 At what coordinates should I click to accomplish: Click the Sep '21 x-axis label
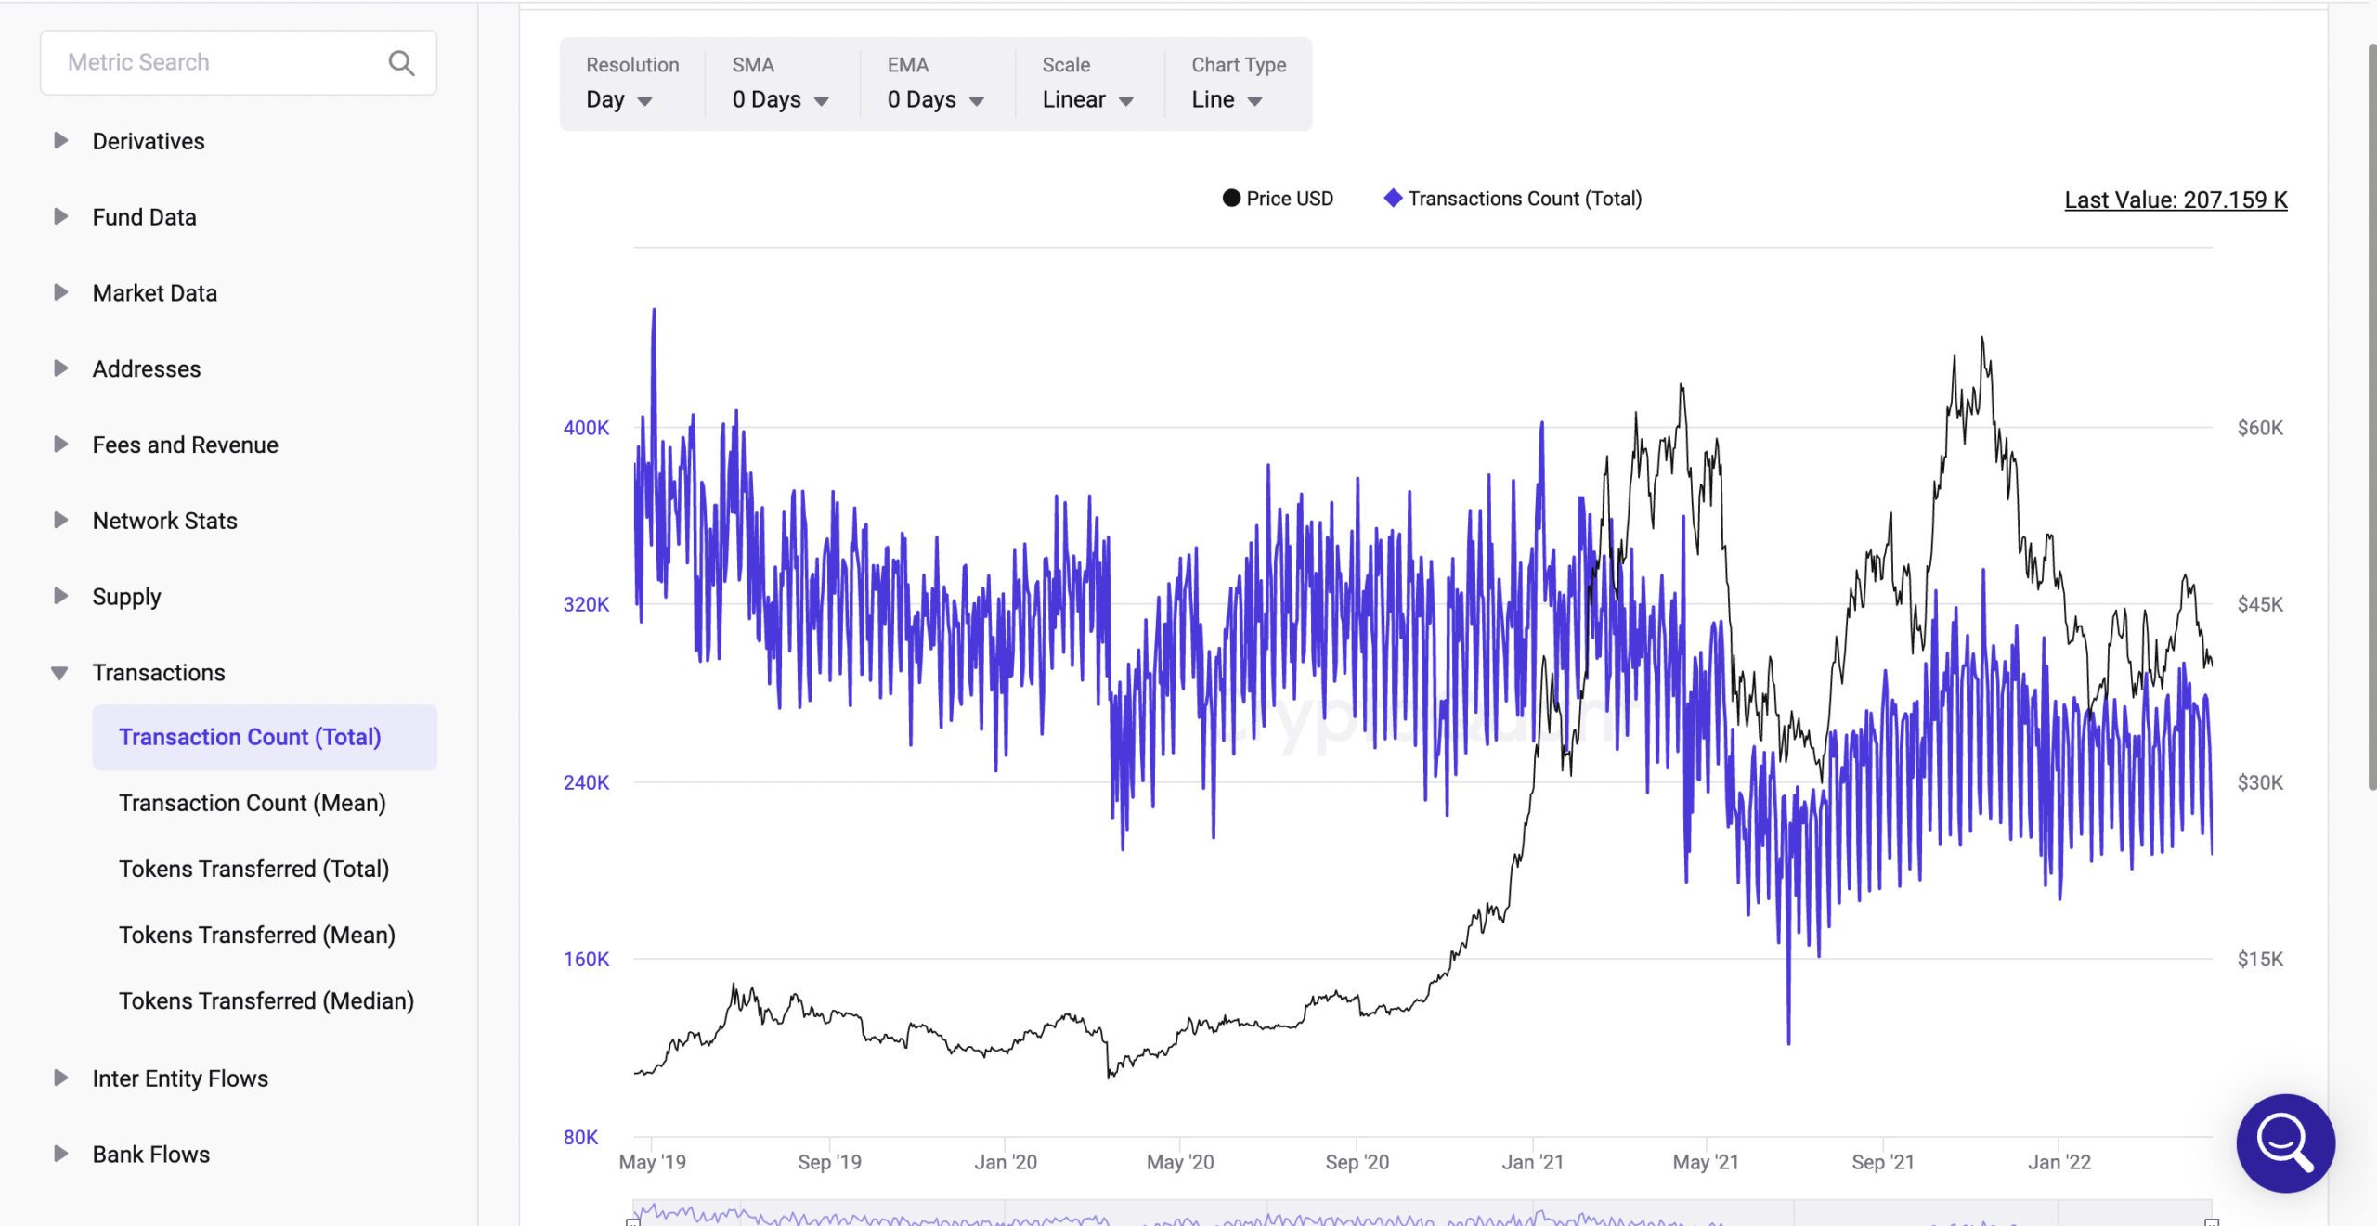pyautogui.click(x=1883, y=1162)
